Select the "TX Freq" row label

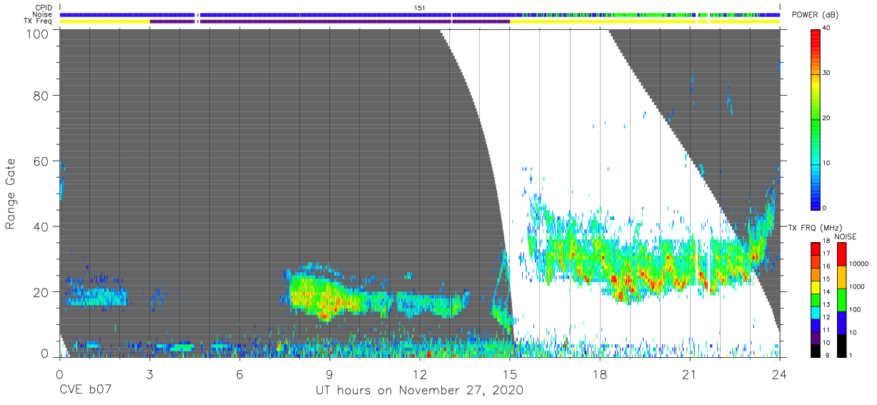pyautogui.click(x=39, y=21)
